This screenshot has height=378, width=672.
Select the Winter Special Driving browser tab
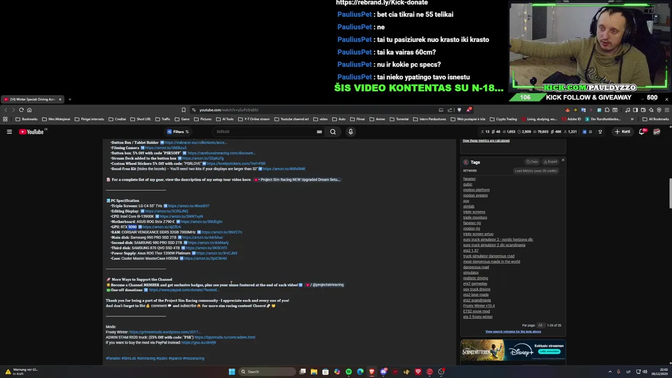(31, 99)
